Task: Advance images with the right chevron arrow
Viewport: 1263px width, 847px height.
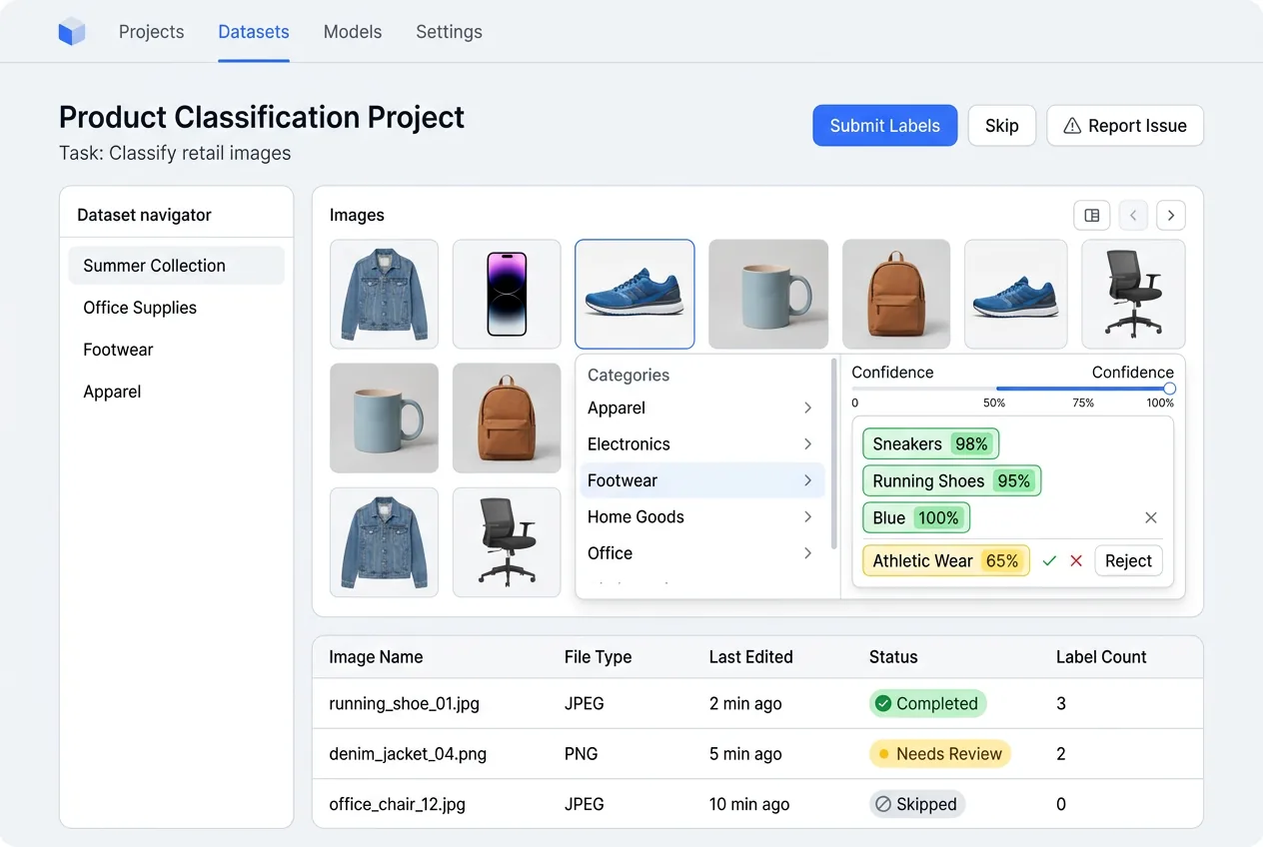Action: [1170, 215]
